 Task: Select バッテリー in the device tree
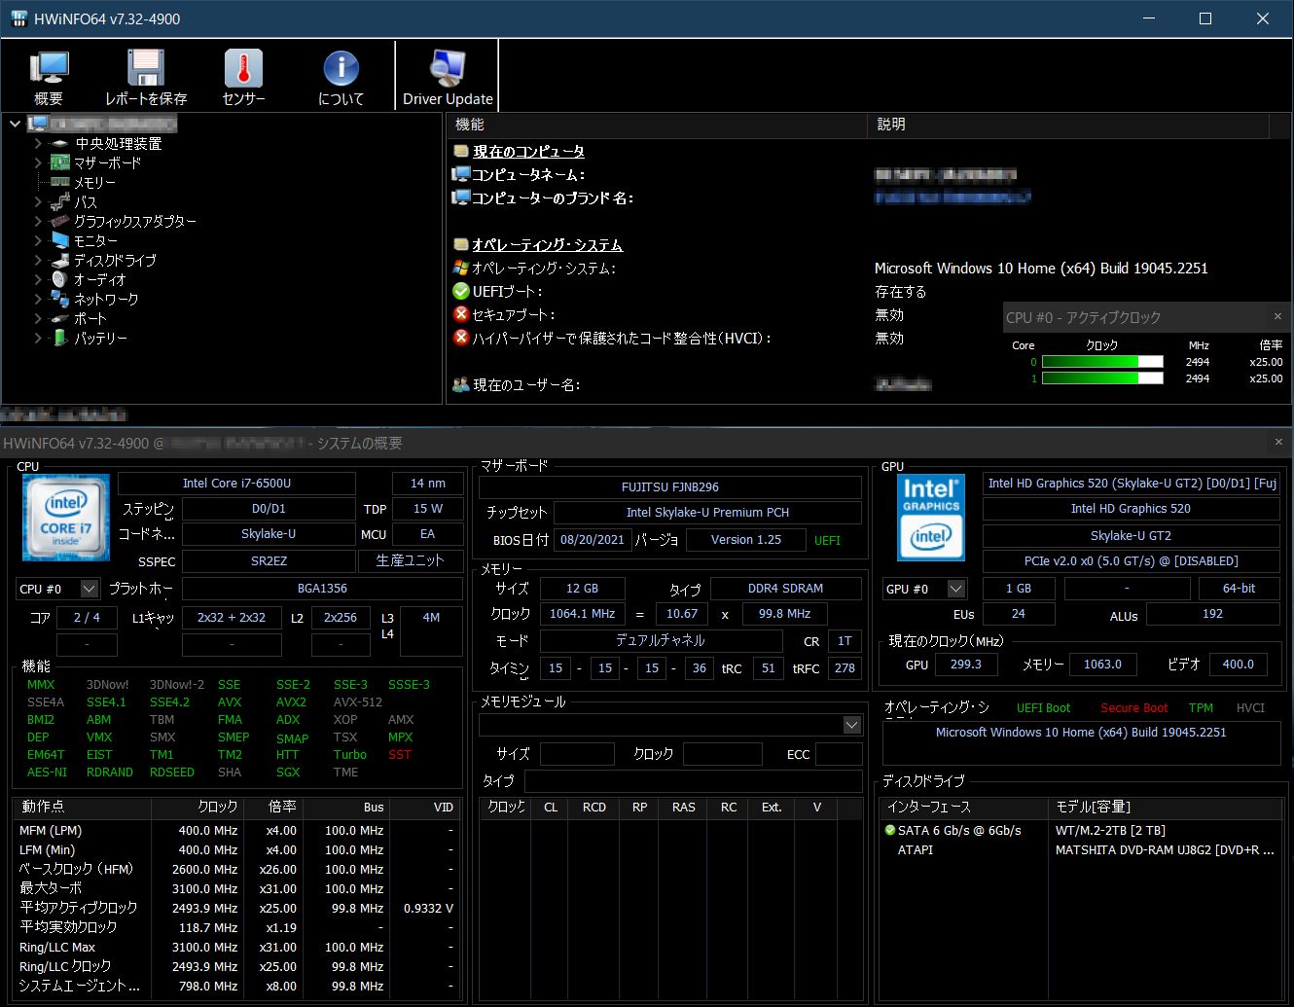point(101,339)
